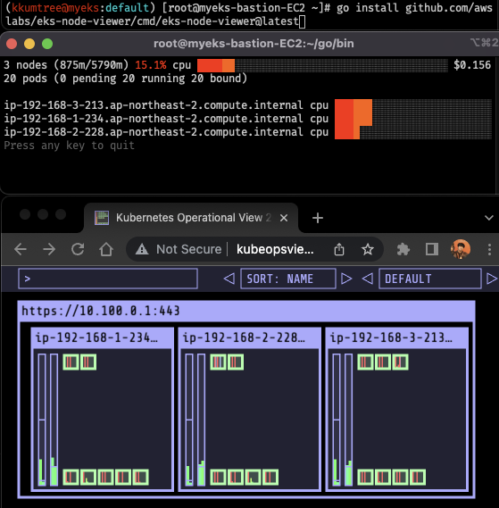The width and height of the screenshot is (499, 508).
Task: Toggle the browser side panel
Action: click(432, 249)
